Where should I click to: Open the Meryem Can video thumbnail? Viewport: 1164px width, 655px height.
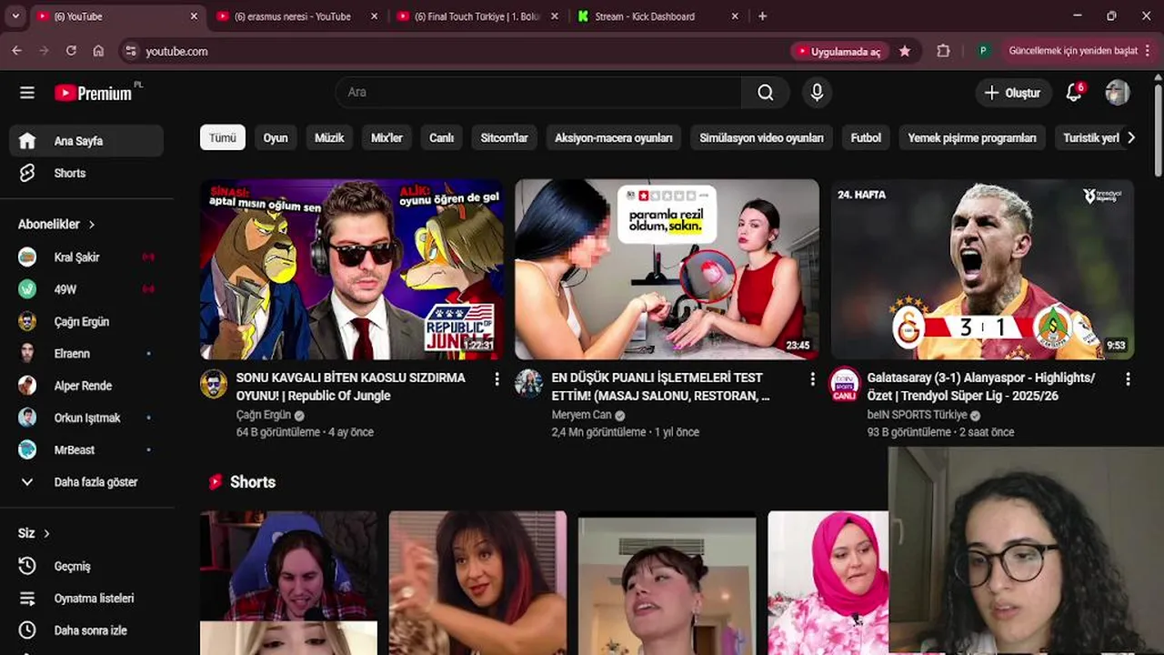click(667, 269)
